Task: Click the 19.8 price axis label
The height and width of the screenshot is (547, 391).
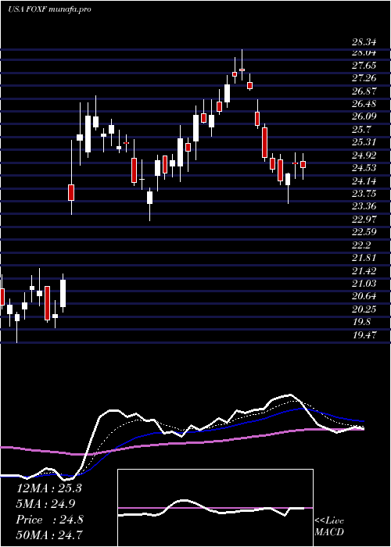Action: tap(361, 322)
